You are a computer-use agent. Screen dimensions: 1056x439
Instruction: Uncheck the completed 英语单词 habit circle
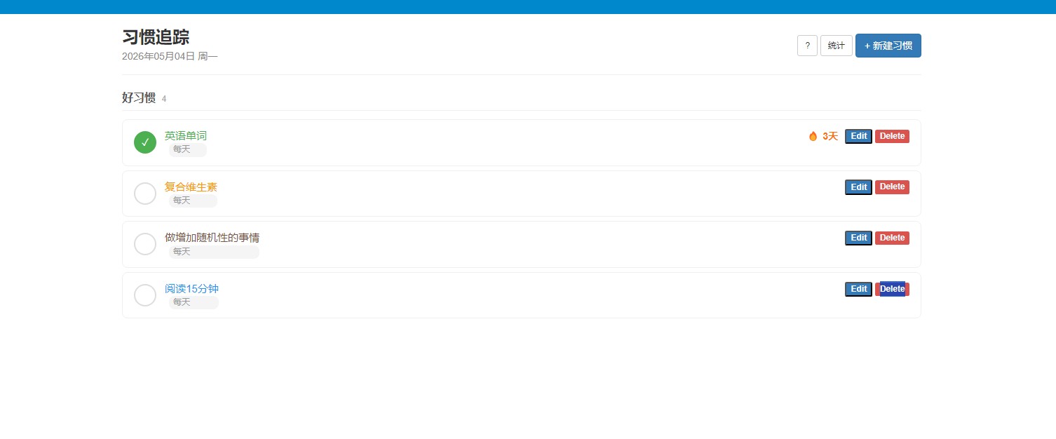coord(145,142)
